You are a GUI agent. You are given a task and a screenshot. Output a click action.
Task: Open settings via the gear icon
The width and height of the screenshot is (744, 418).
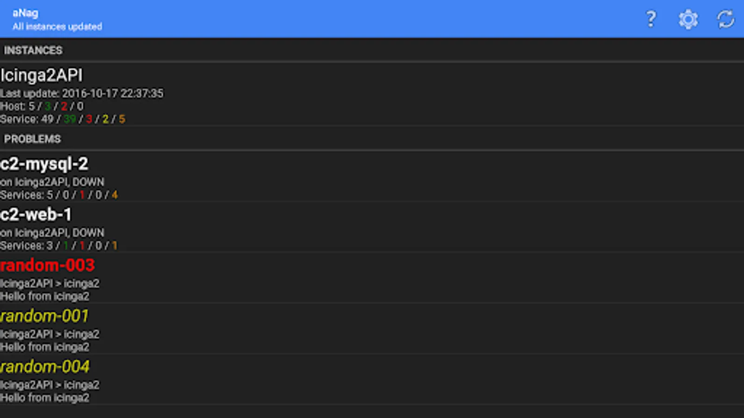(x=688, y=19)
